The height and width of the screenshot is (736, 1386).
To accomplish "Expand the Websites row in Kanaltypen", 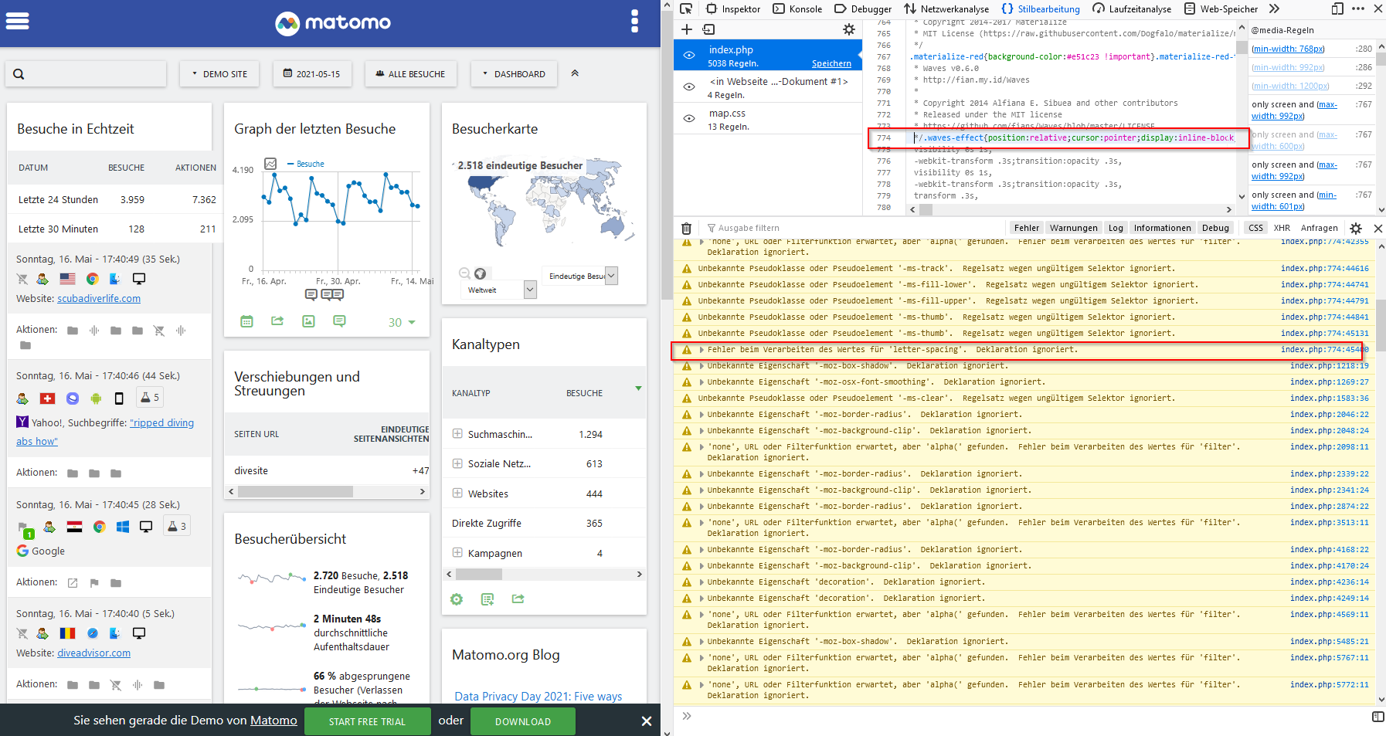I will click(457, 493).
